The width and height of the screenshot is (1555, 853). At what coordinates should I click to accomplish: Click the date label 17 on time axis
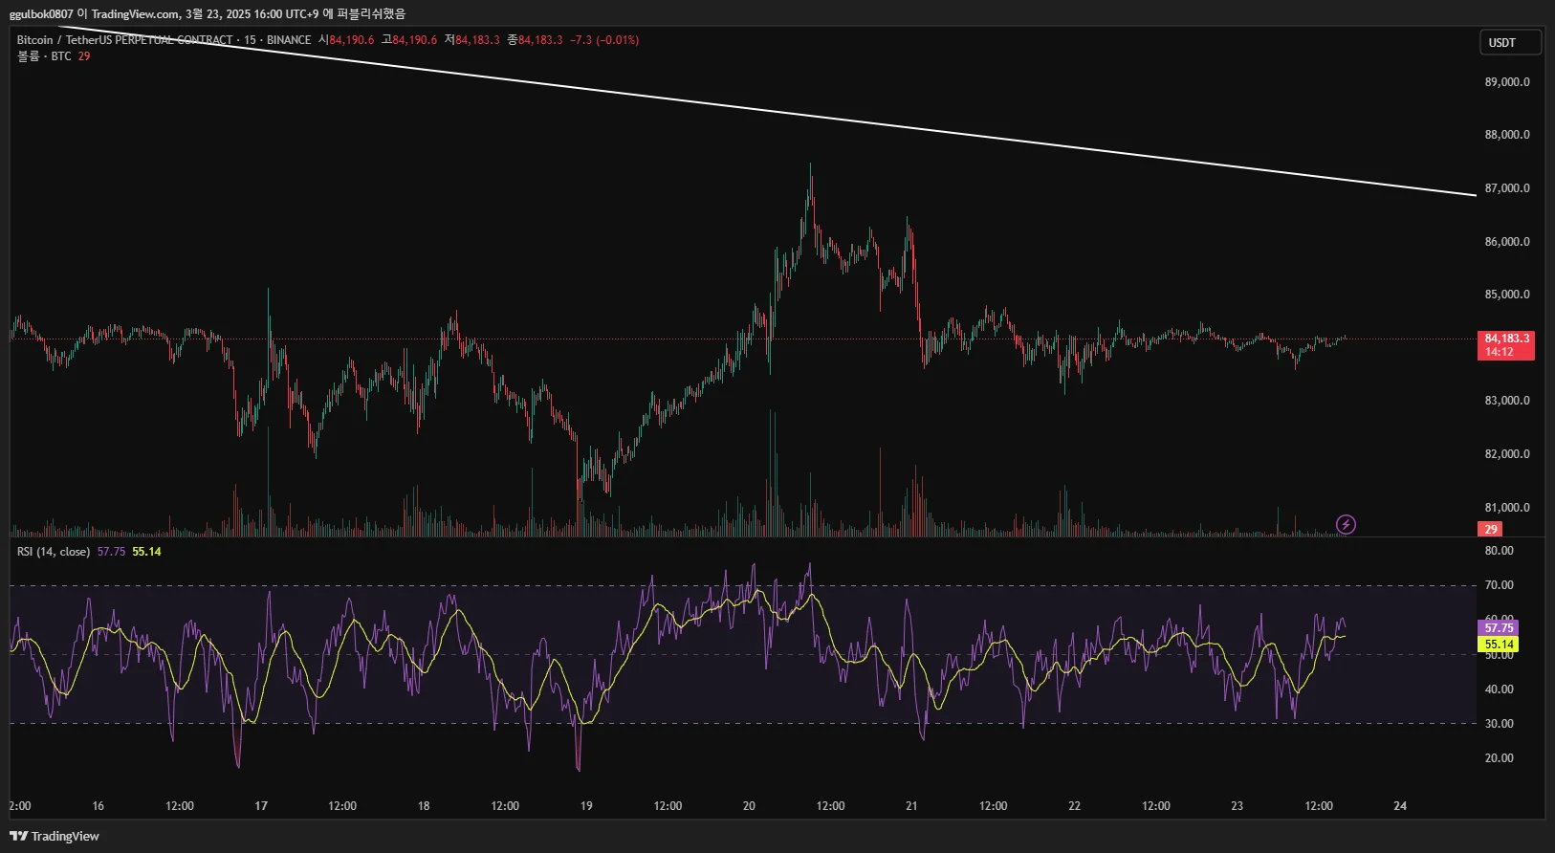pyautogui.click(x=261, y=806)
